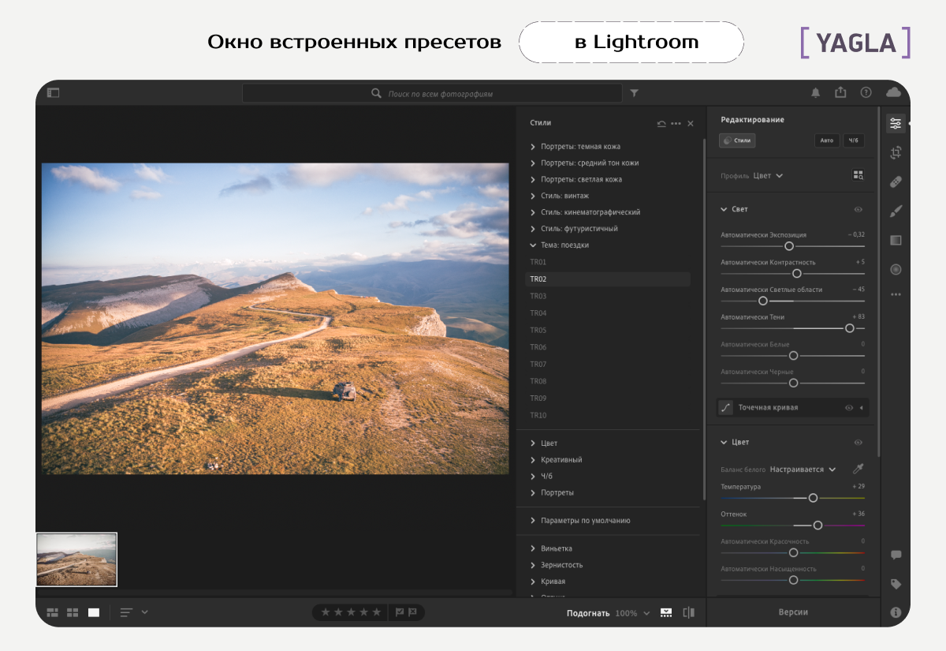Switch to single photo detail view
This screenshot has width=946, height=651.
[94, 612]
